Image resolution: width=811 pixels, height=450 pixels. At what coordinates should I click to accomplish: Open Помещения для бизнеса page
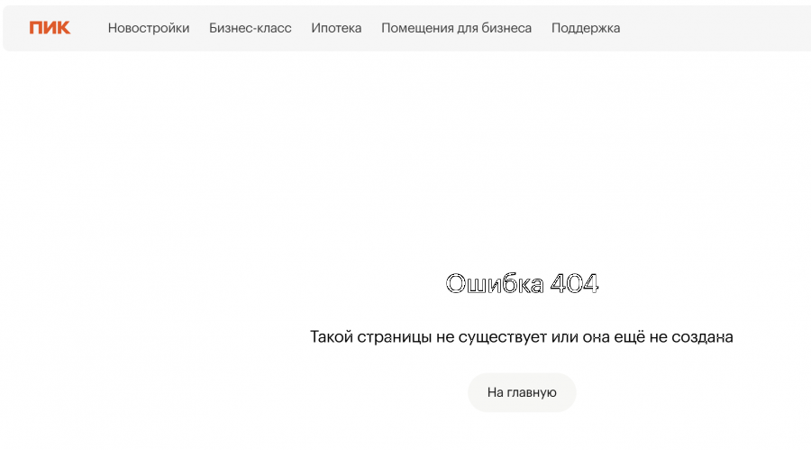(456, 28)
